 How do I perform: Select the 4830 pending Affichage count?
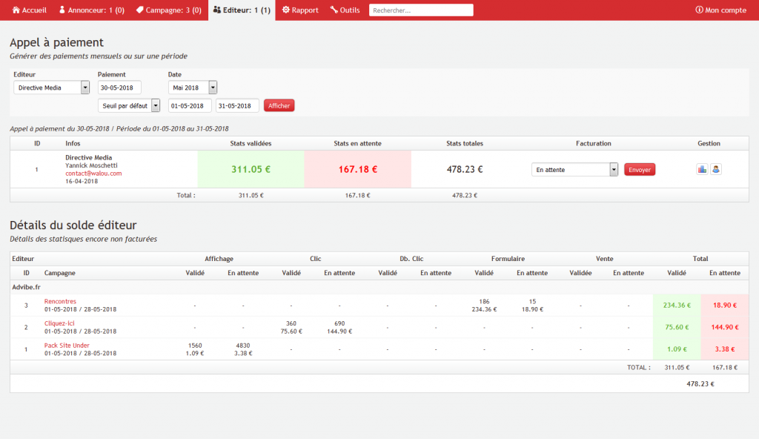tap(243, 346)
